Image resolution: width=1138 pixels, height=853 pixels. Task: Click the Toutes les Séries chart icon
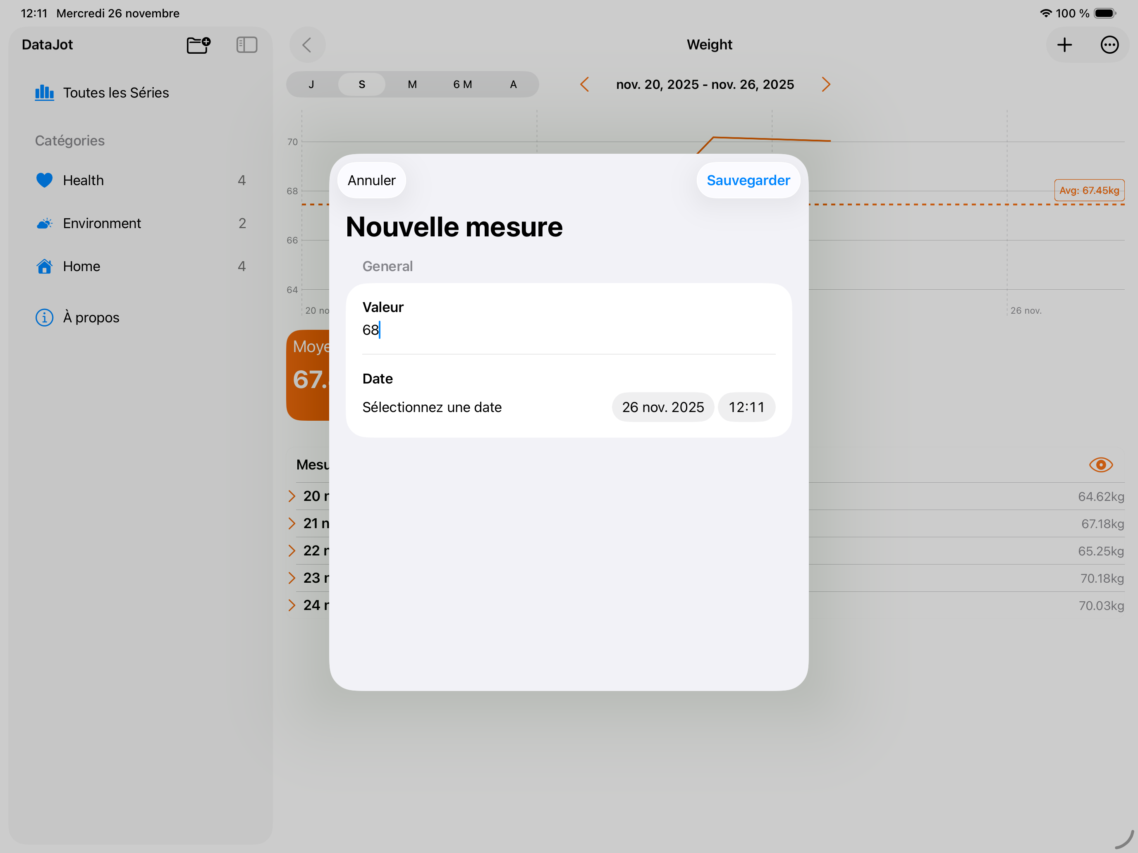click(x=44, y=93)
